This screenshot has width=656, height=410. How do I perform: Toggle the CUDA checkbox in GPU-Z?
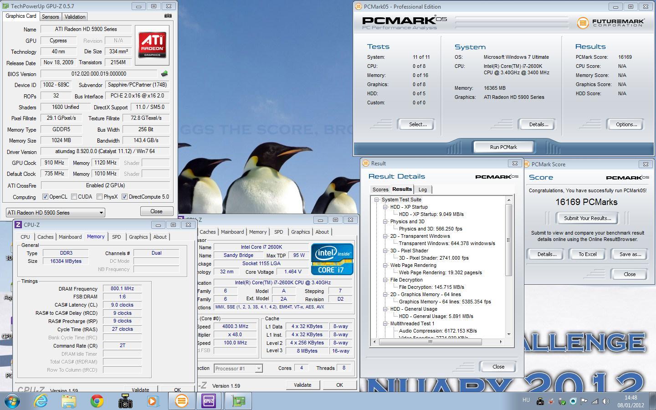(73, 197)
